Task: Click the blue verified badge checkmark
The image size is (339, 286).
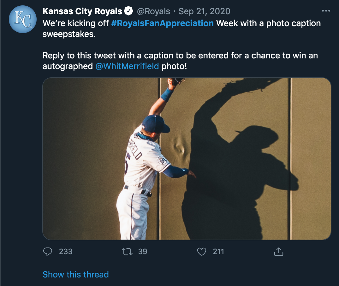Action: 128,12
